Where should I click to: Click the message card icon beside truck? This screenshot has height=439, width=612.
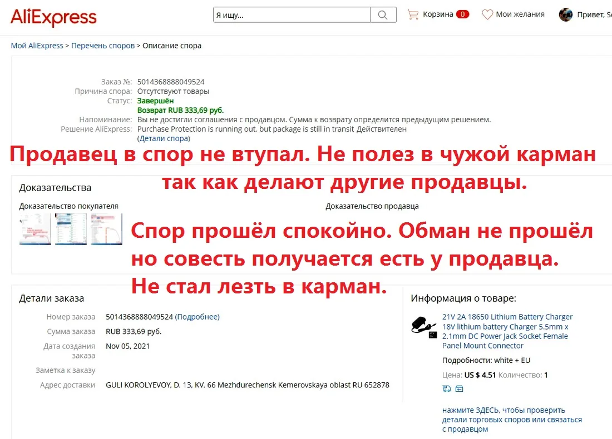click(x=460, y=388)
